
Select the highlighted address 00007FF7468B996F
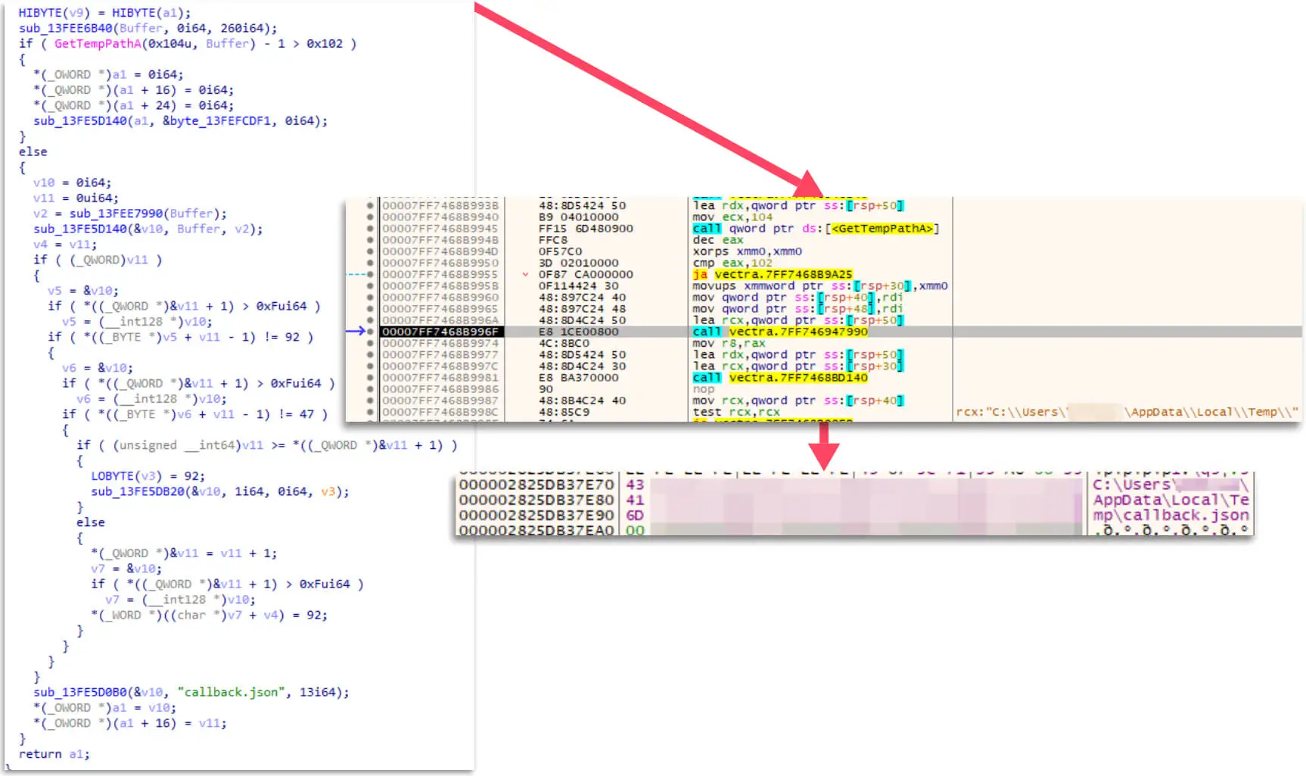440,332
